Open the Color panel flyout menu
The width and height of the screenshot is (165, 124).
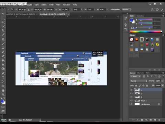click(163, 16)
